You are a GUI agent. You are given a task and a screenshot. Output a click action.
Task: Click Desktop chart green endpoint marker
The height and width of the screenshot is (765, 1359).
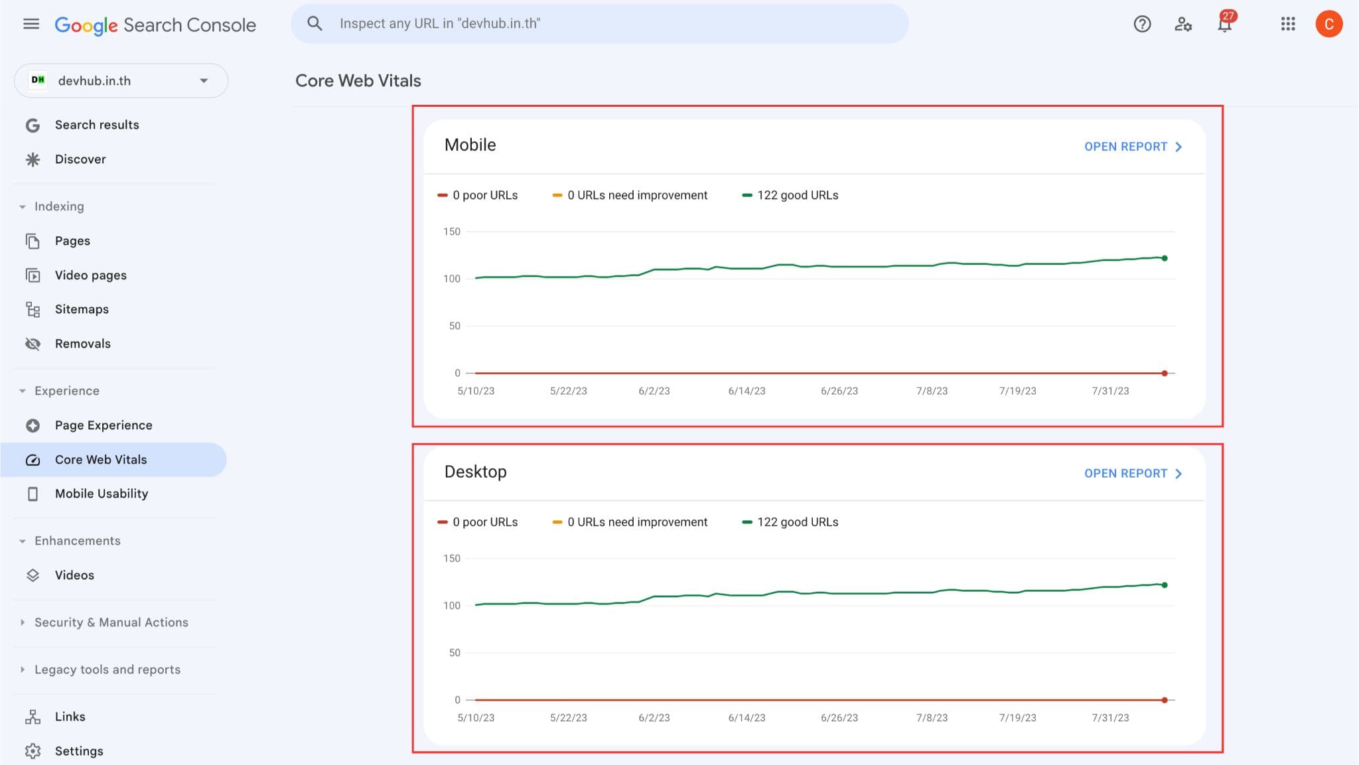(1165, 585)
